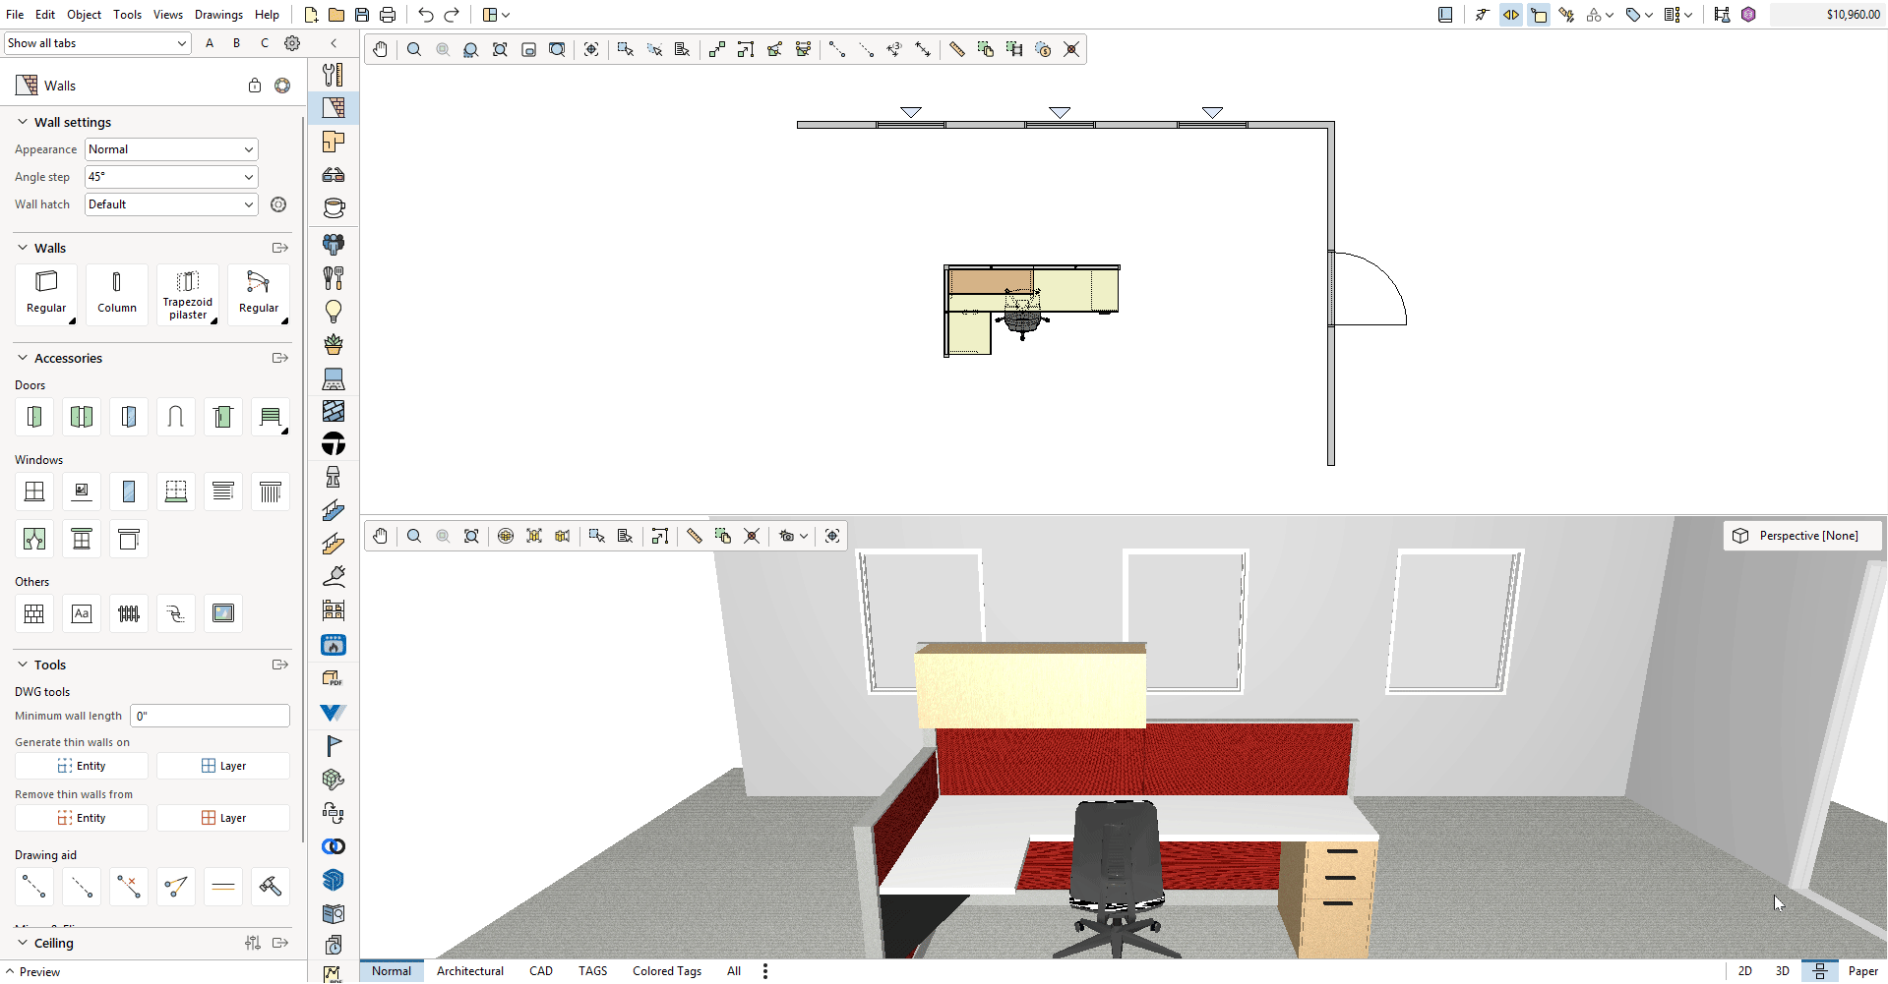The height and width of the screenshot is (984, 1888).
Task: Click the pan hand tool in 3D toolbar
Action: point(381,536)
